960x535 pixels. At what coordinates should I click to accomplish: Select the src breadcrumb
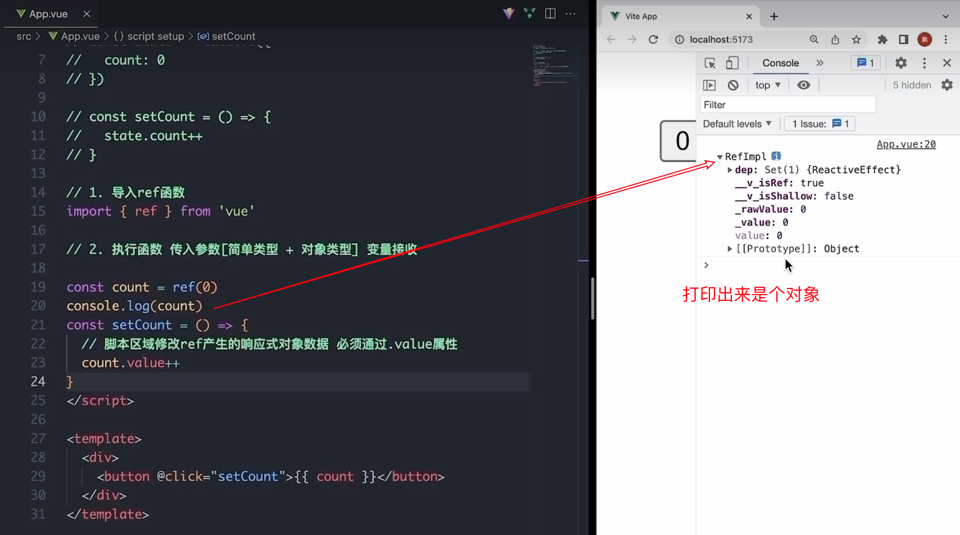(x=24, y=36)
